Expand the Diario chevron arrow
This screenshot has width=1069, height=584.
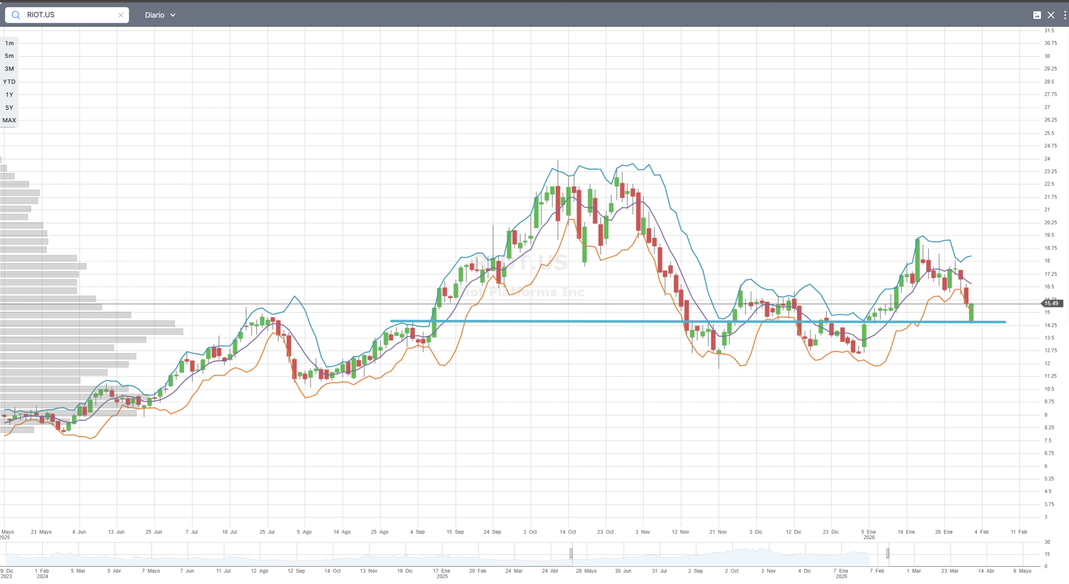pyautogui.click(x=173, y=15)
